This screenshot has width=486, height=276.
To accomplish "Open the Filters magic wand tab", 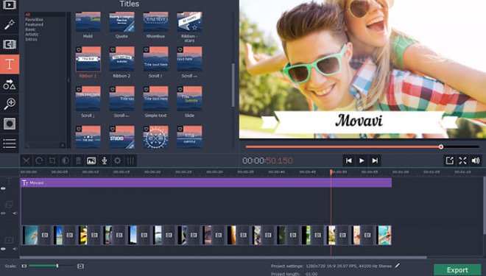I will pos(10,24).
